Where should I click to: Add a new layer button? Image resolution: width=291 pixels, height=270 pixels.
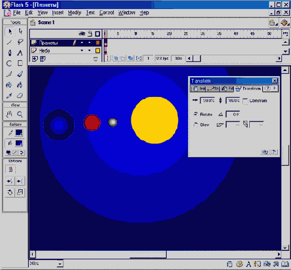34,59
